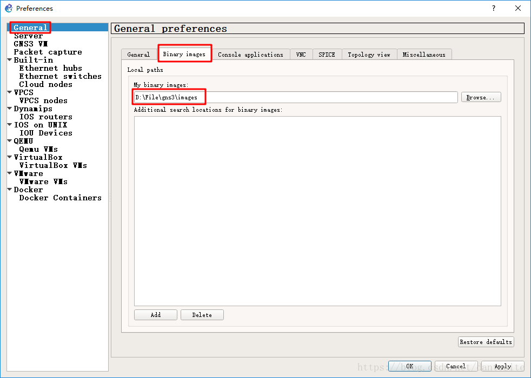Switch to the General tab
This screenshot has width=531, height=378.
point(138,55)
